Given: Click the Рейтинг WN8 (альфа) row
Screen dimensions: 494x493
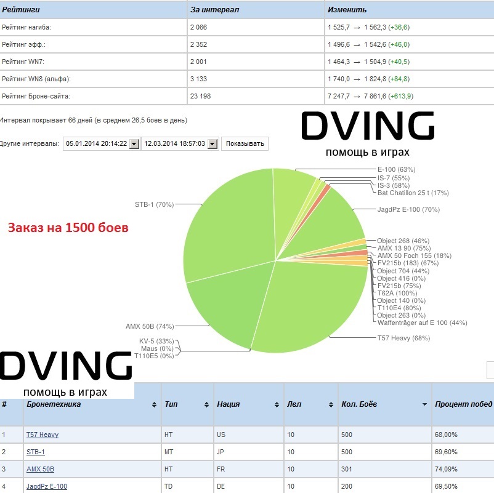Looking at the screenshot, I should coord(92,79).
